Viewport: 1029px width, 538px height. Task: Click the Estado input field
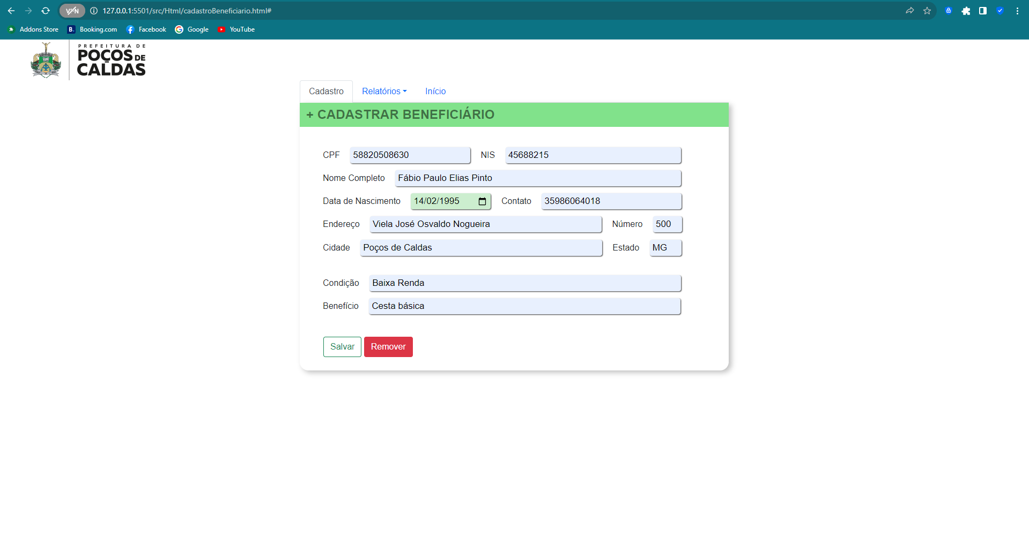665,248
